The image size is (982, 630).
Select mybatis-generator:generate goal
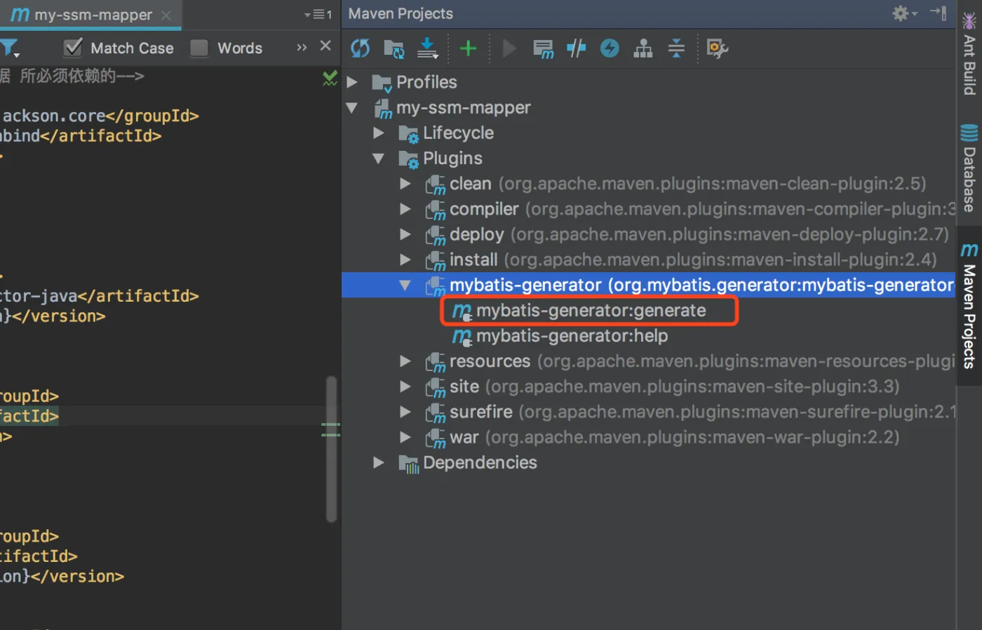[x=591, y=311]
